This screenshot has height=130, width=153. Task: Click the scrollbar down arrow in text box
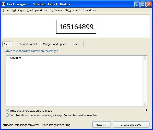pos(145,104)
